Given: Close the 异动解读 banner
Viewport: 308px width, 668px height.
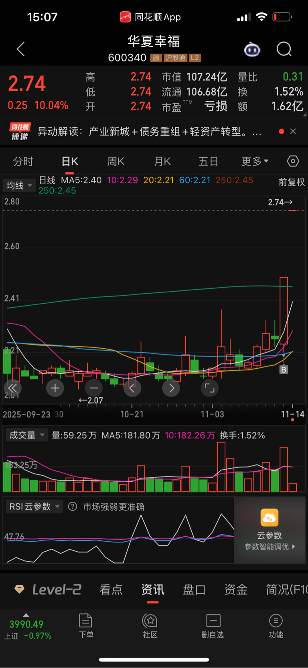Looking at the screenshot, I should (293, 131).
